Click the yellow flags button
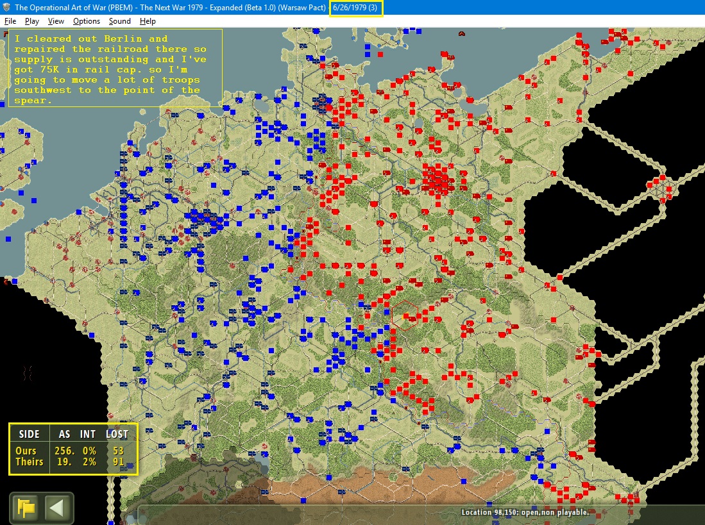The height and width of the screenshot is (525, 705). [x=26, y=508]
